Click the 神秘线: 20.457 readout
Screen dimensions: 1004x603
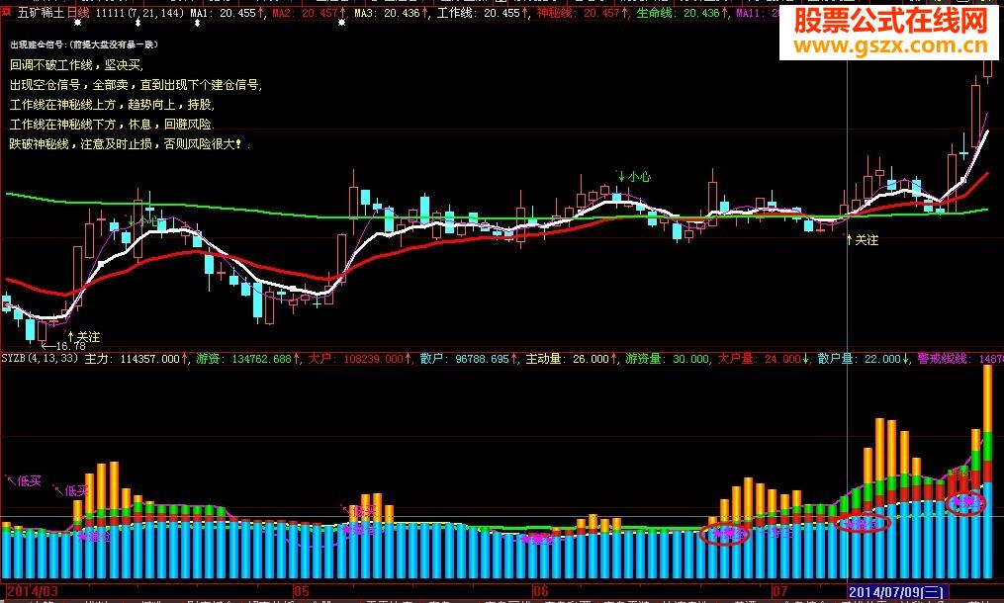pyautogui.click(x=582, y=13)
